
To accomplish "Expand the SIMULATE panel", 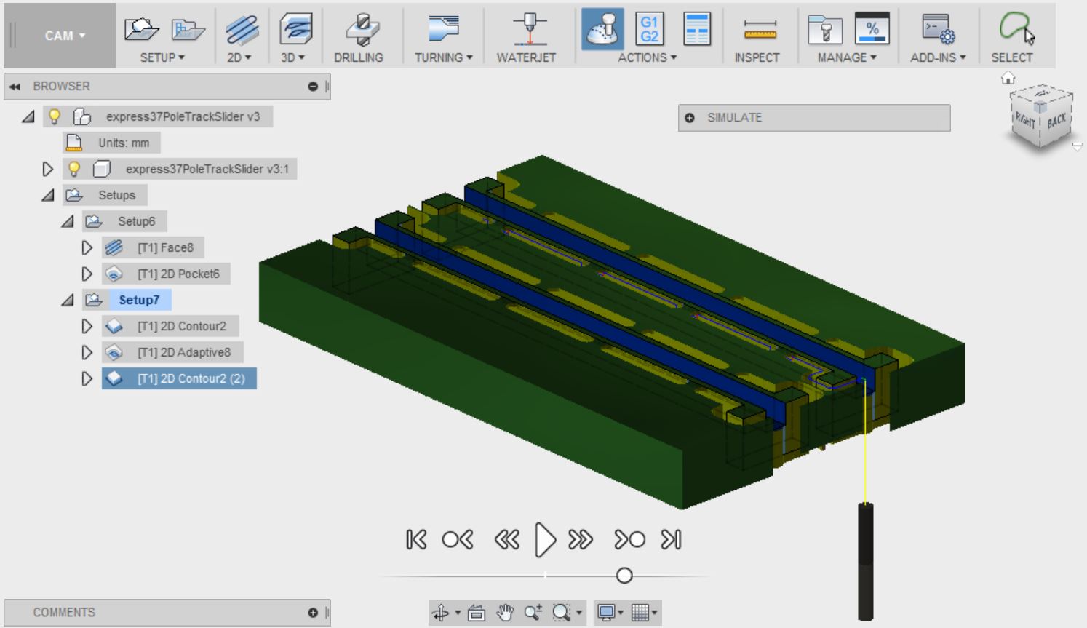I will [690, 118].
